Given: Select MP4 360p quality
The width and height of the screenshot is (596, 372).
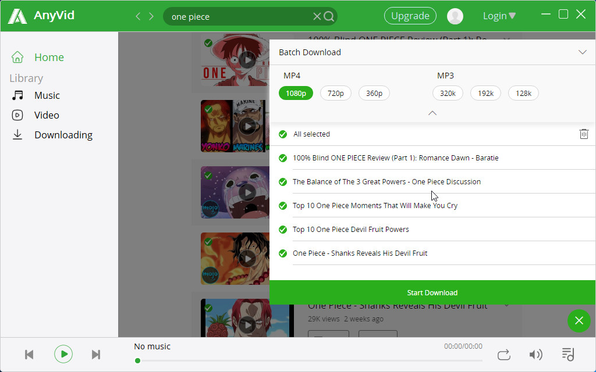Looking at the screenshot, I should 374,94.
